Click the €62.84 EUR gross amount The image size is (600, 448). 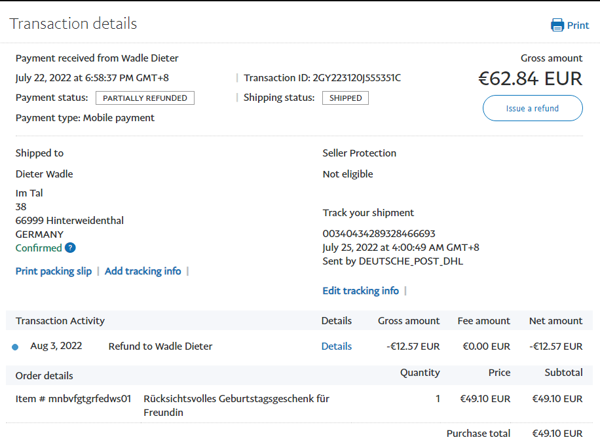click(x=530, y=79)
